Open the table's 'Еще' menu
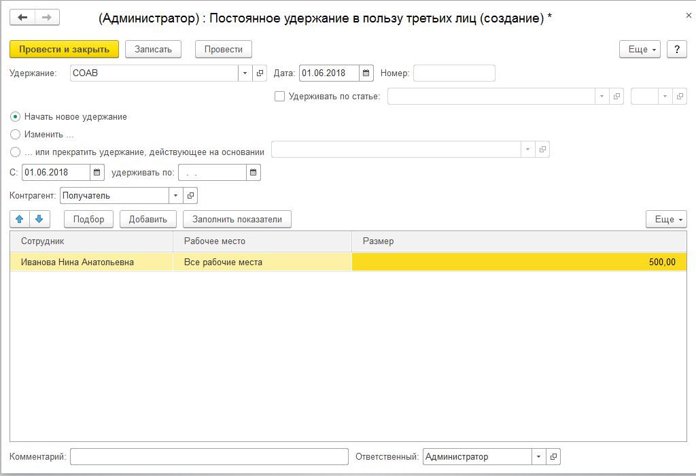696x476 pixels. pos(666,219)
